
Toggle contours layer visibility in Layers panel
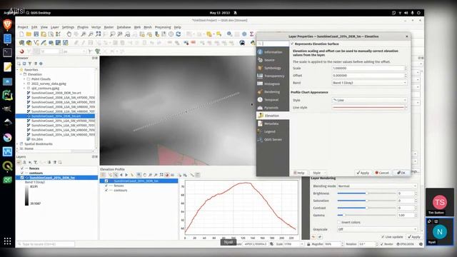tap(22, 173)
